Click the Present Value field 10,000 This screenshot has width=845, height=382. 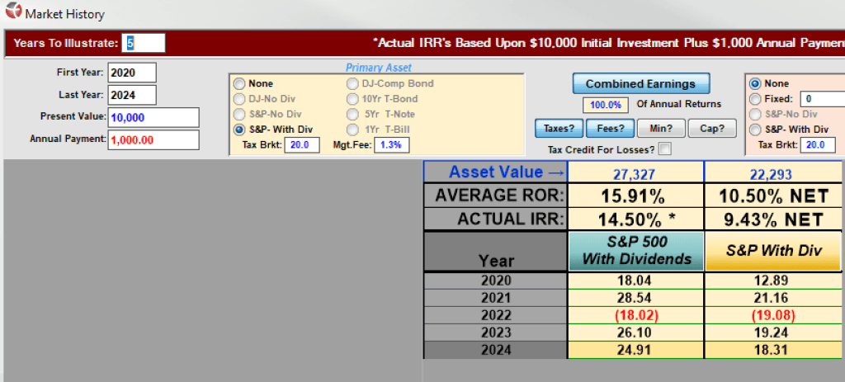click(153, 117)
